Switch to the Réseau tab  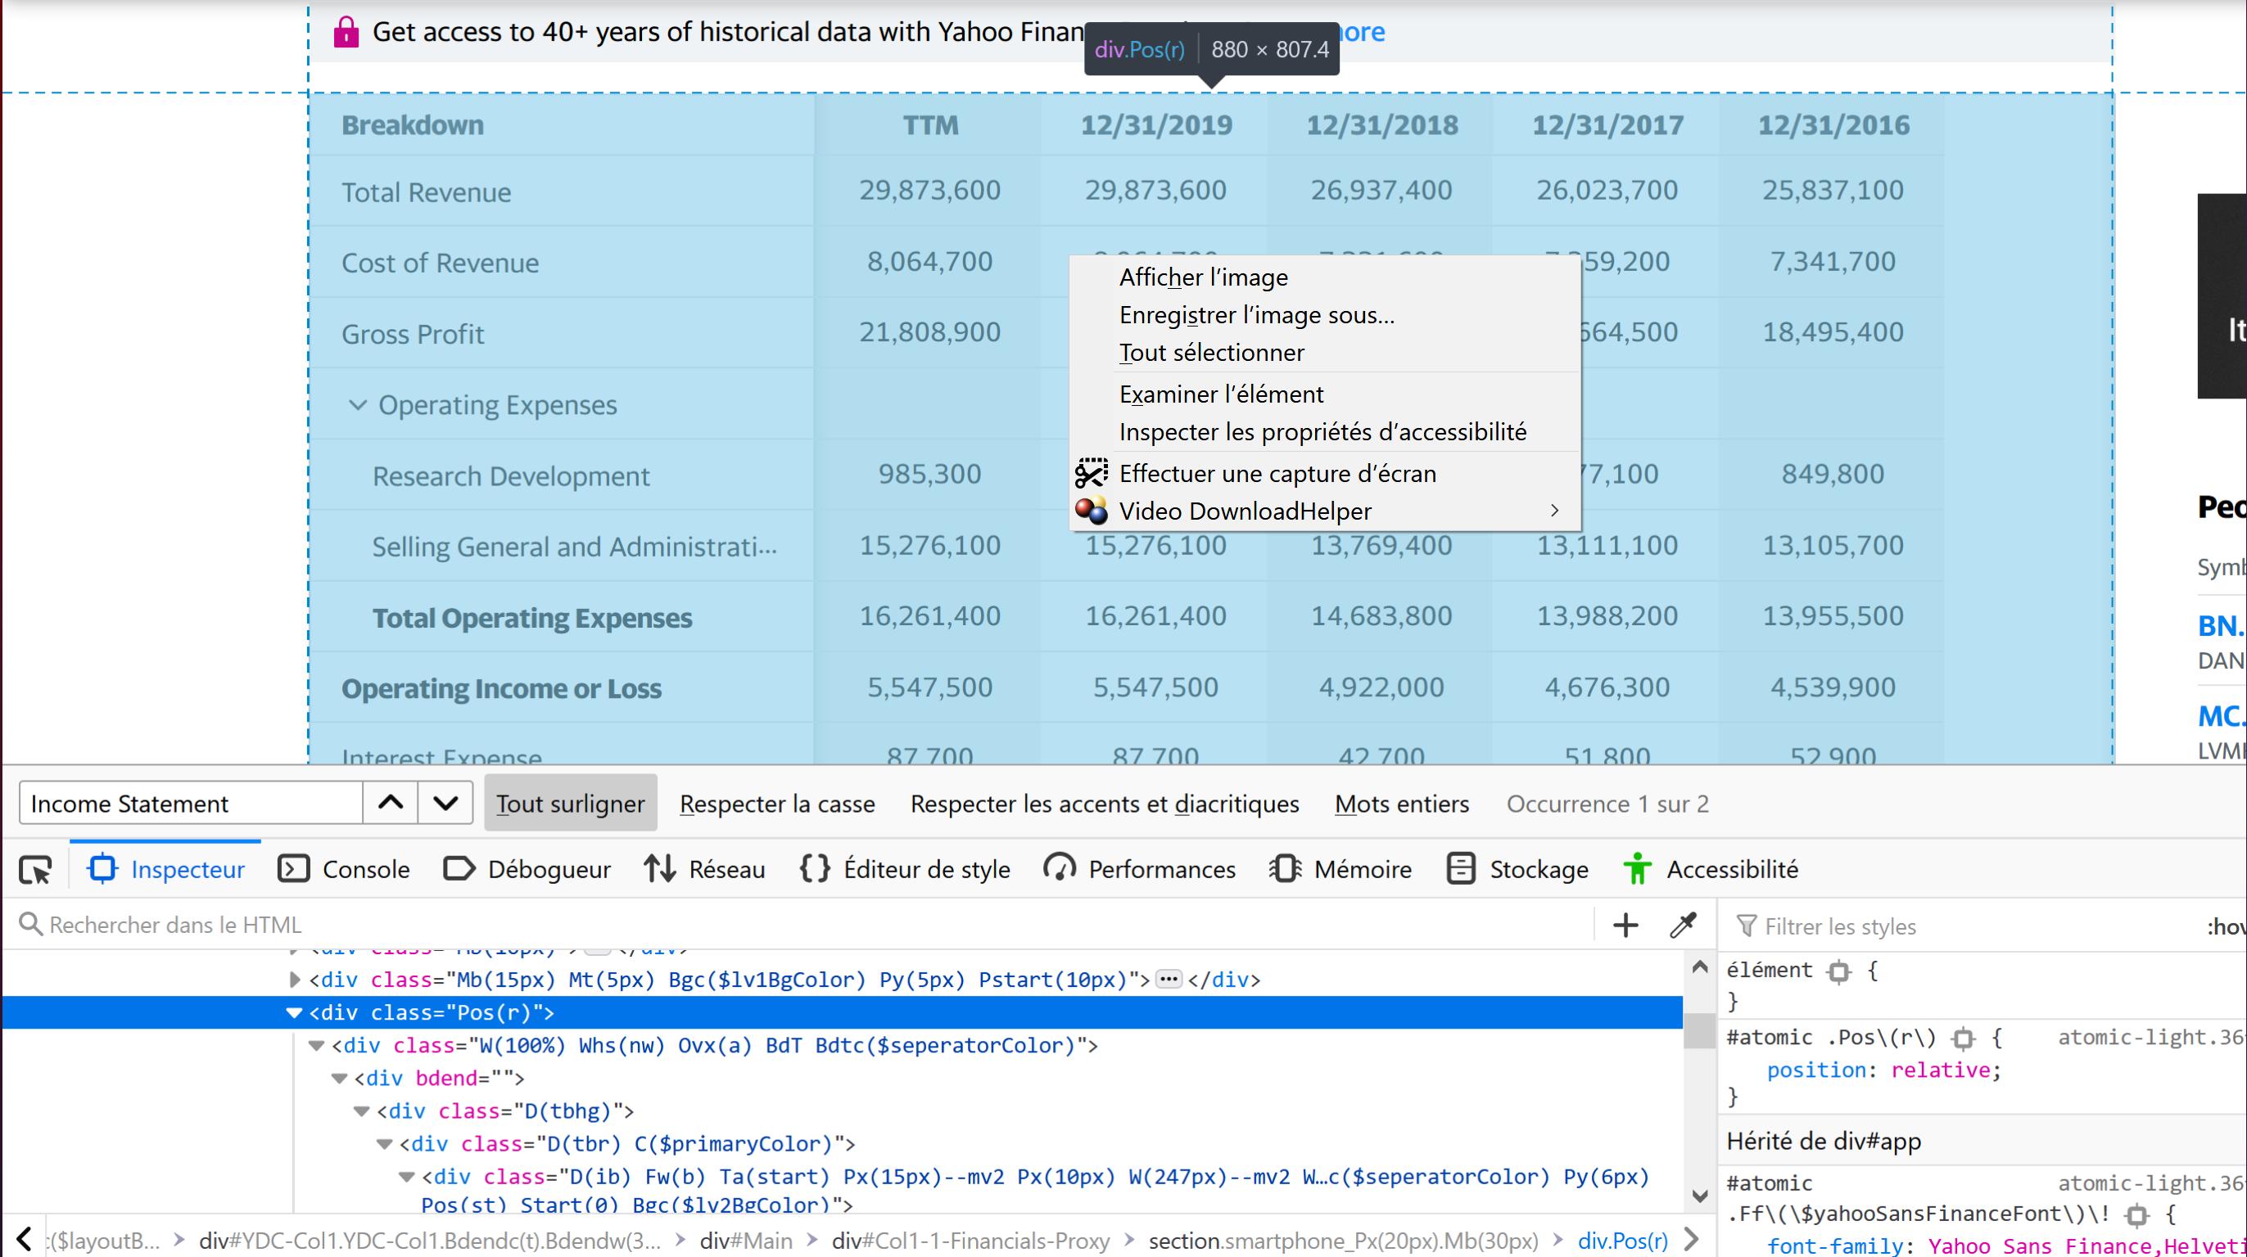tap(705, 869)
